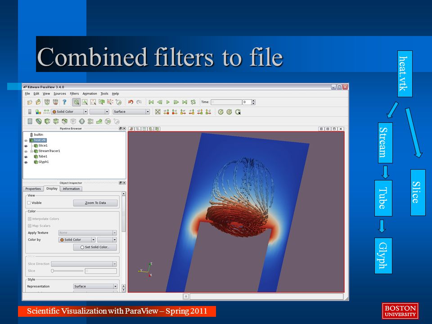This screenshot has height=324, width=432.
Task: Apply the Contour filter icon
Action: [x=39, y=121]
